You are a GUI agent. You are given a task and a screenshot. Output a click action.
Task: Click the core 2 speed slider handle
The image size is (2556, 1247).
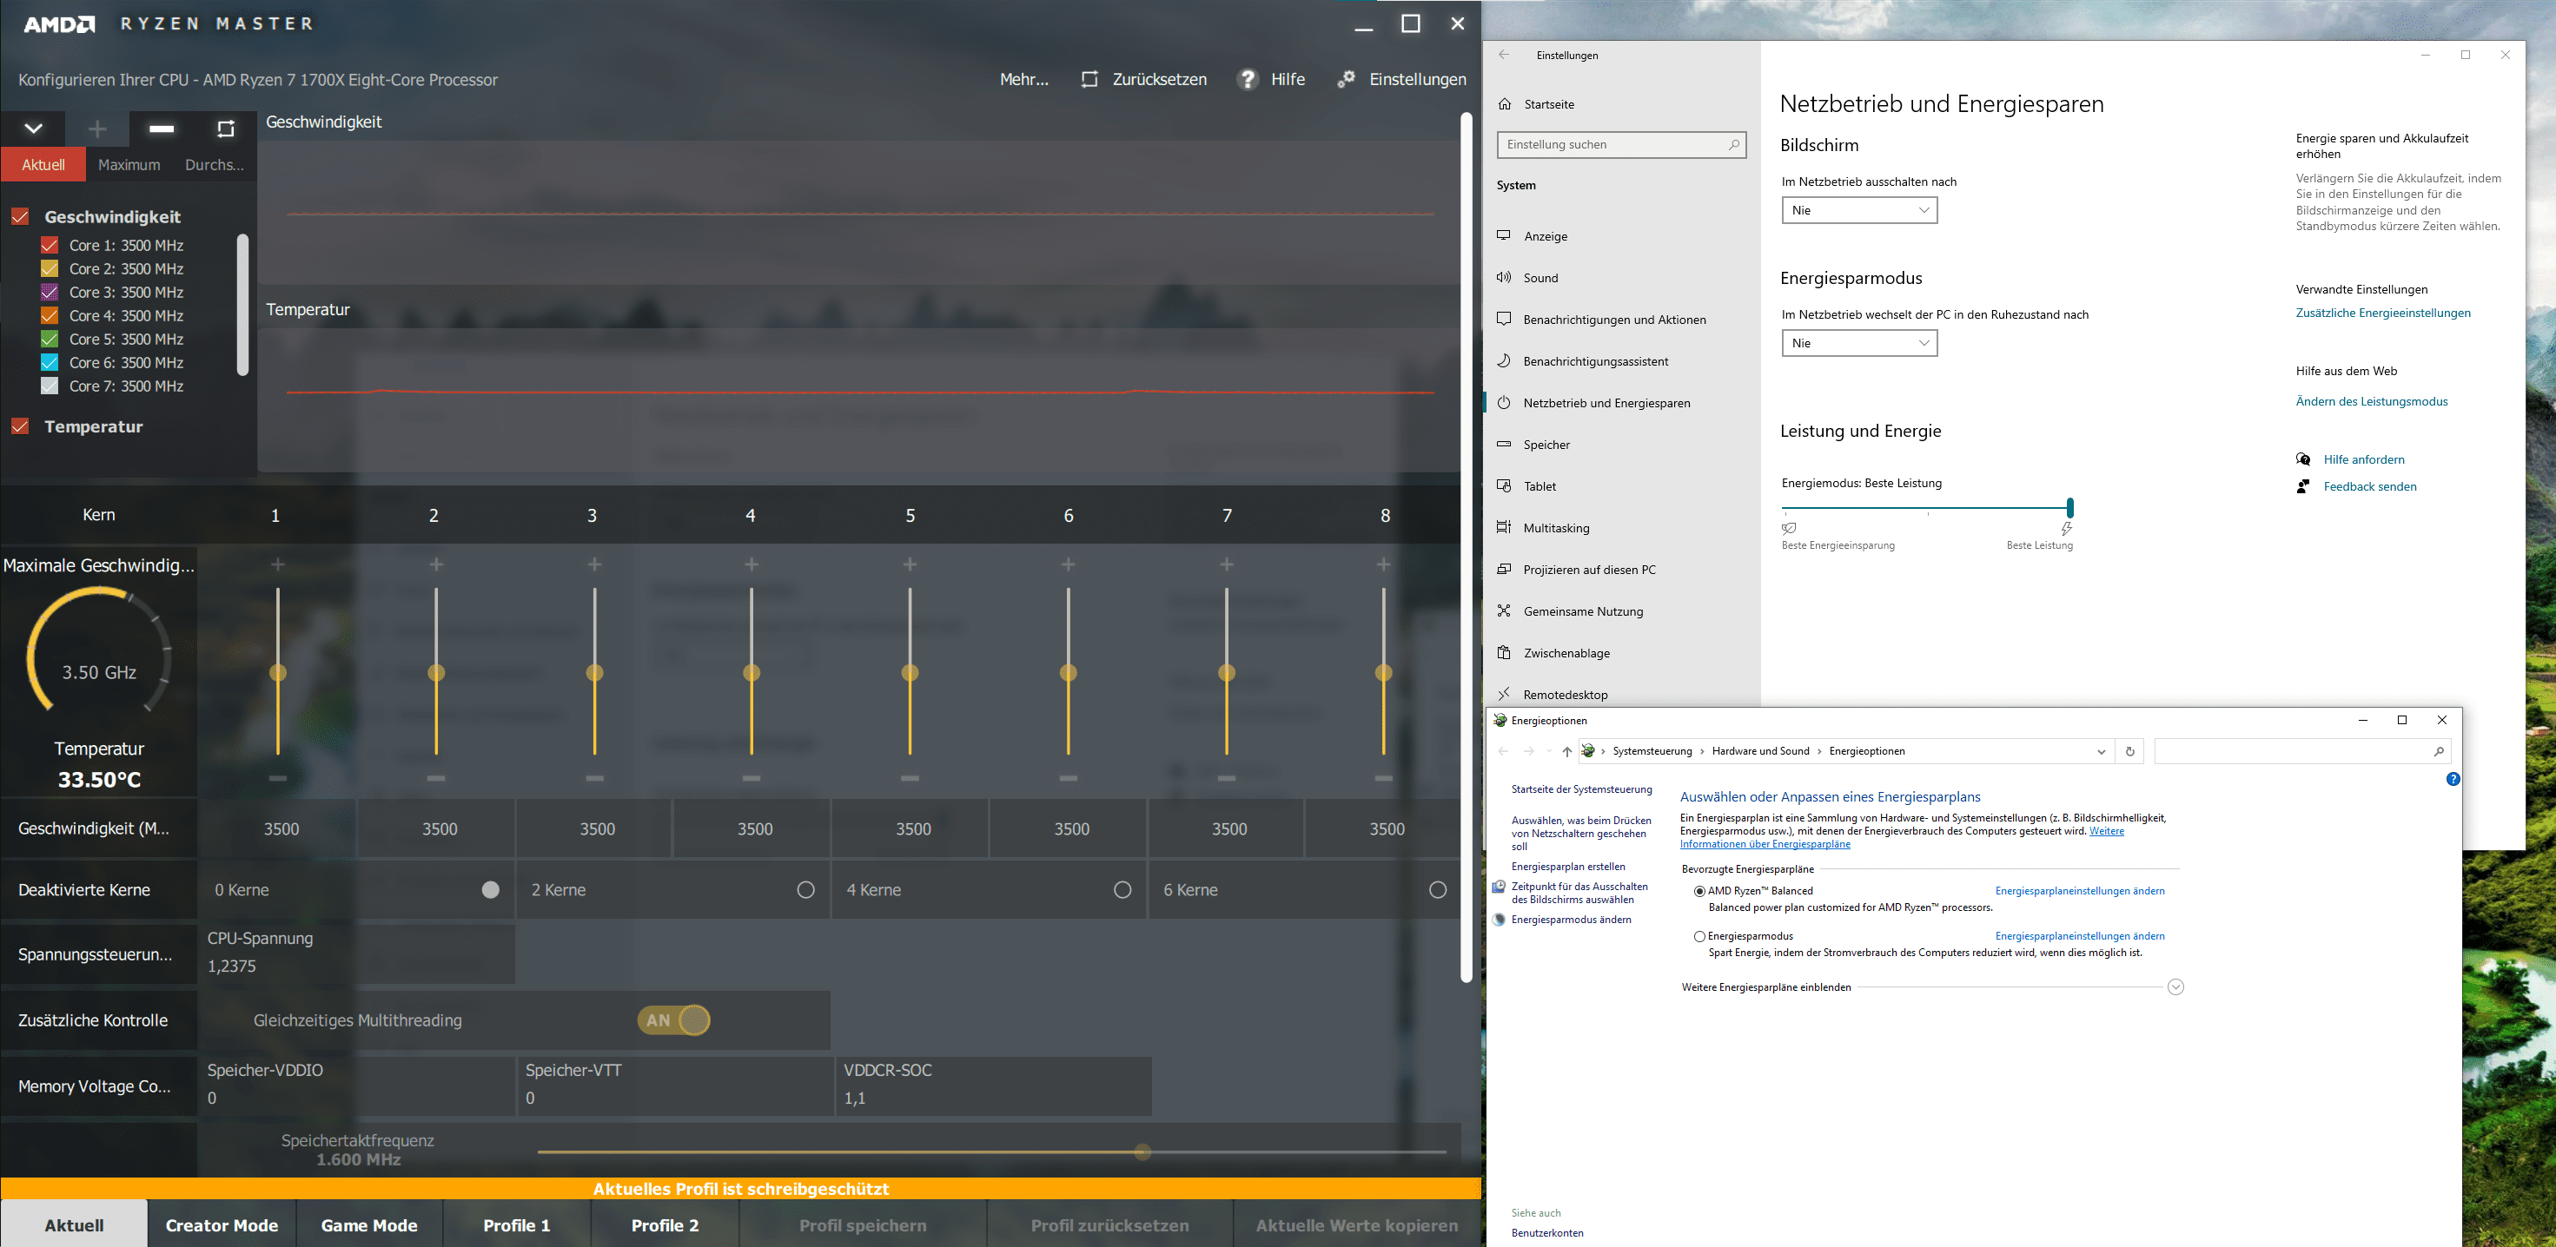coord(435,673)
